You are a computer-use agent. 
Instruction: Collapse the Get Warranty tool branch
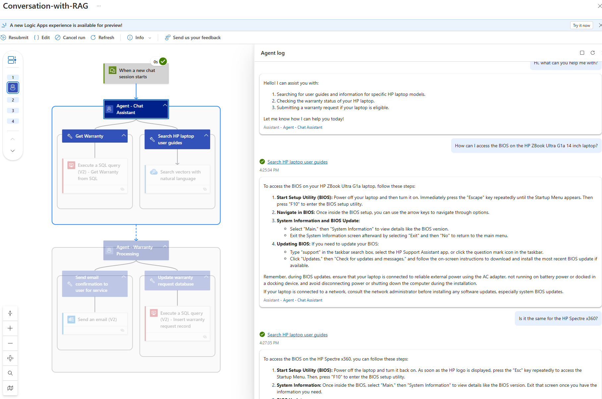click(x=124, y=135)
